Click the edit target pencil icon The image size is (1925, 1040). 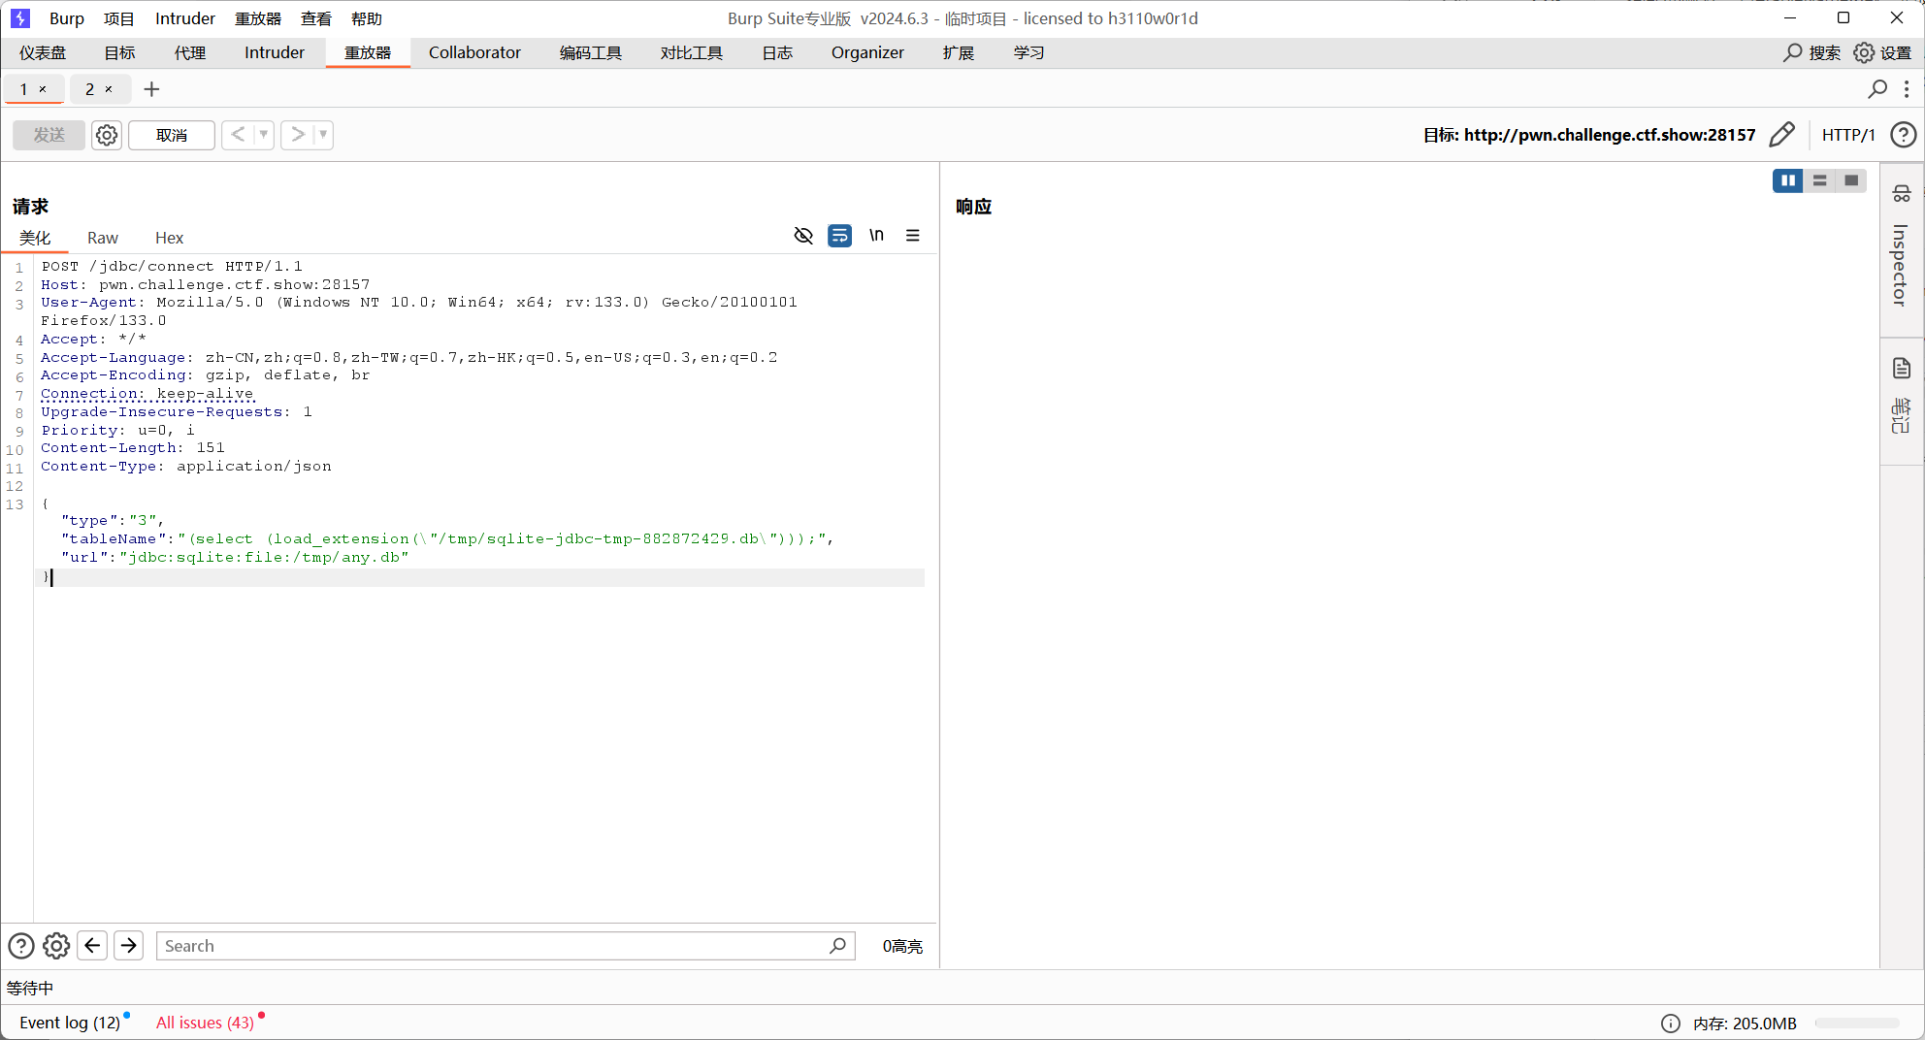click(1781, 135)
